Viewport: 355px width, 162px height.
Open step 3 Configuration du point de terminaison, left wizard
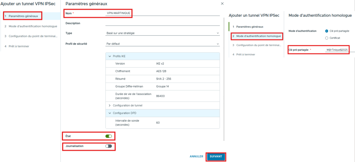click(30, 36)
